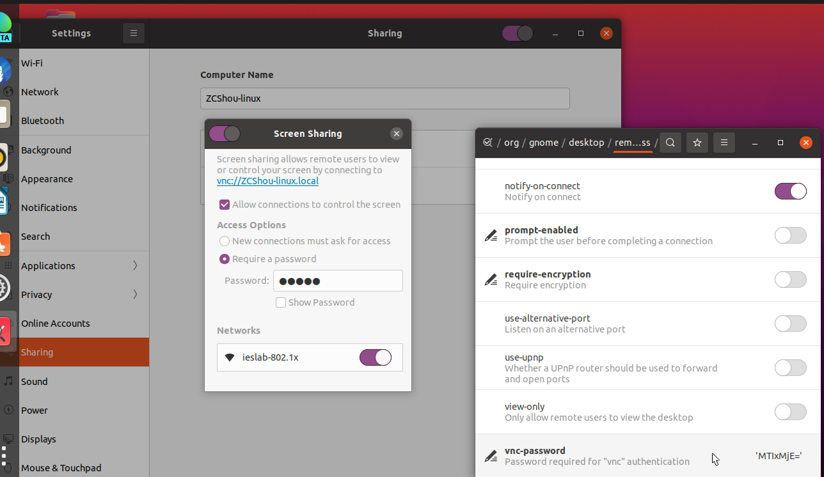Viewport: 824px width, 477px height.
Task: Expand the Applications submenu arrow
Action: point(135,265)
